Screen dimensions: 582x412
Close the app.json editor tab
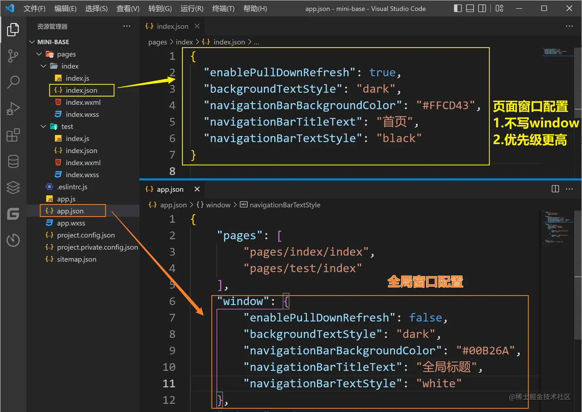(197, 189)
